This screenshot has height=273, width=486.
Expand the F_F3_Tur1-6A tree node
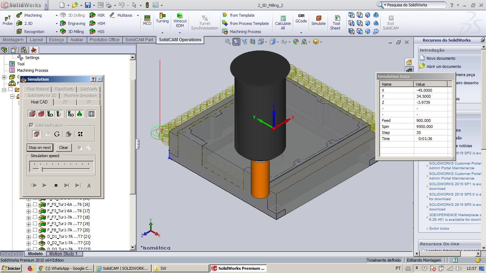point(28,211)
